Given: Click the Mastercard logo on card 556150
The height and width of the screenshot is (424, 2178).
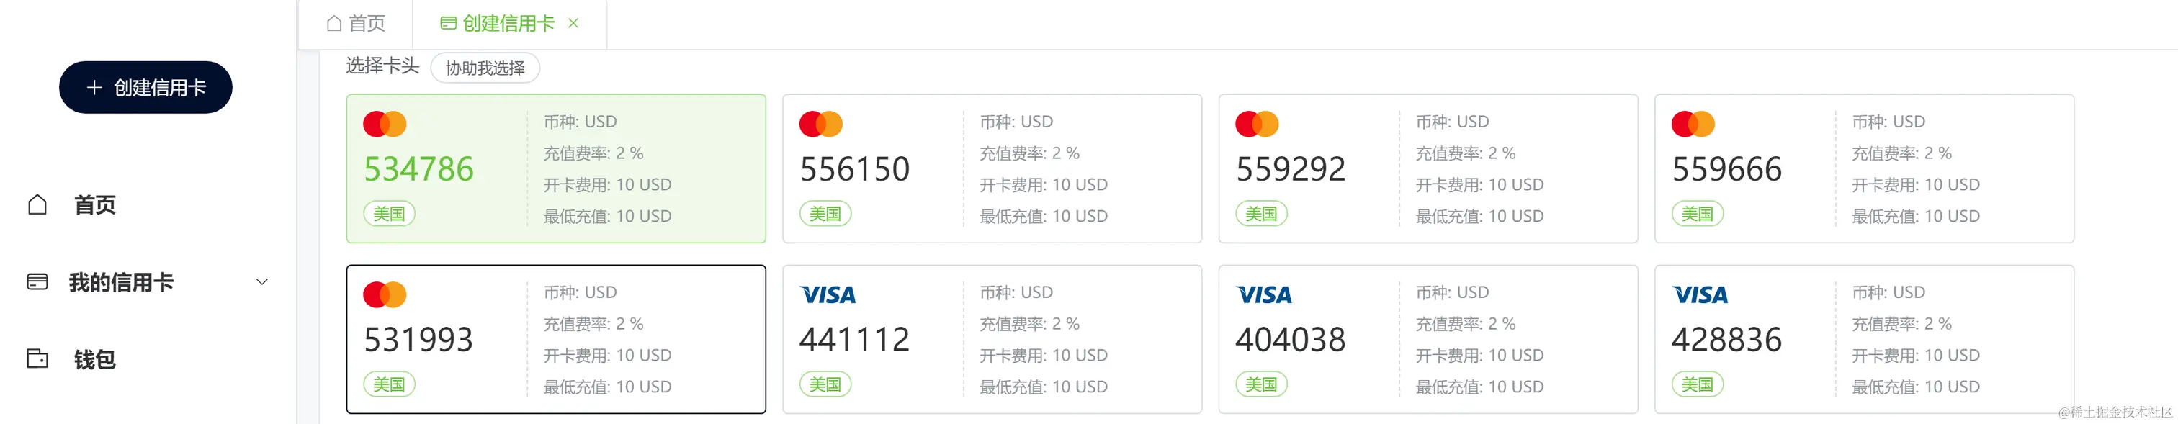Looking at the screenshot, I should pyautogui.click(x=820, y=124).
